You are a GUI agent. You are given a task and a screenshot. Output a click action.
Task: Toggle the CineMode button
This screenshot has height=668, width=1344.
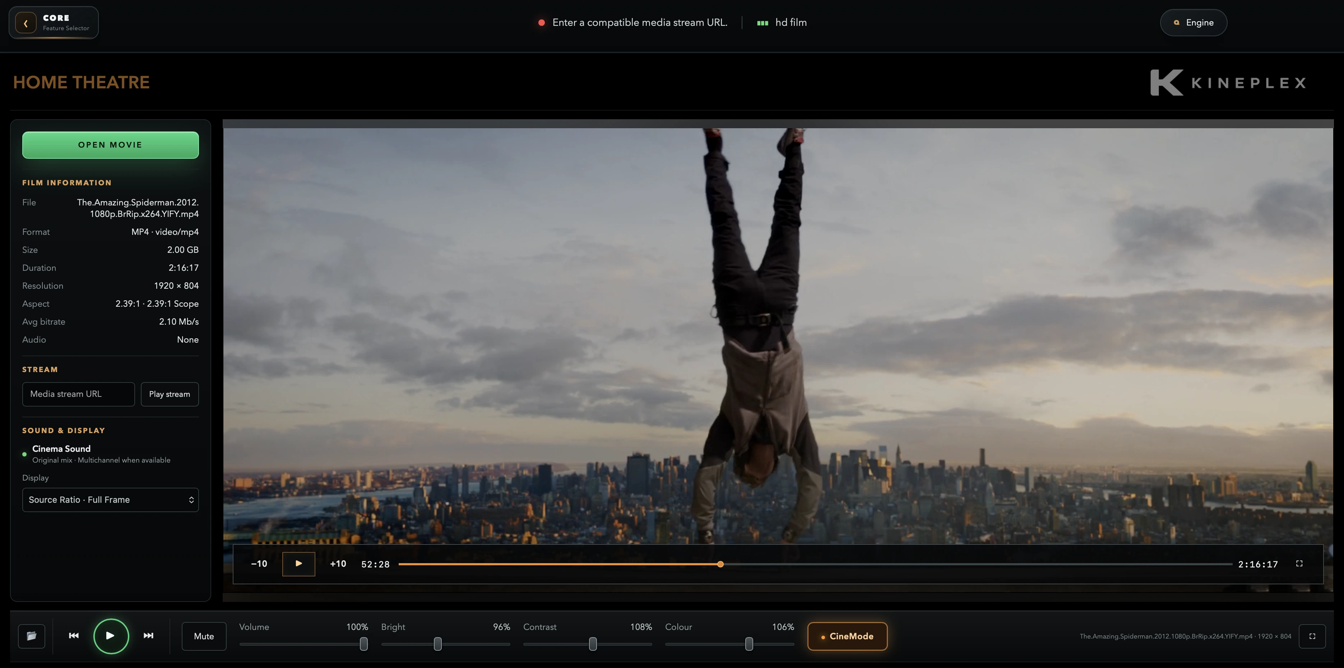(x=847, y=636)
